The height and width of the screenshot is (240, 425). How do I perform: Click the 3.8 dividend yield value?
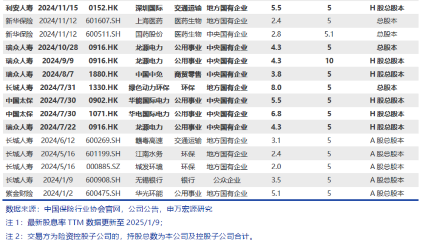[x=276, y=74]
